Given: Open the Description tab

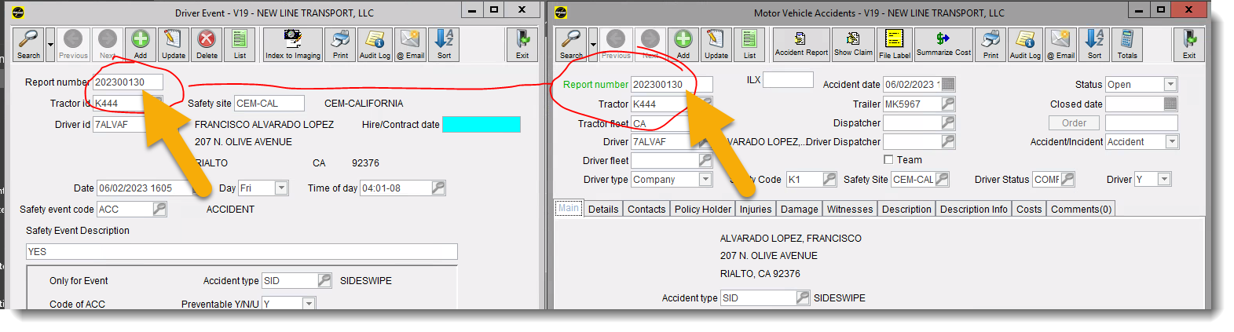Looking at the screenshot, I should [x=906, y=209].
